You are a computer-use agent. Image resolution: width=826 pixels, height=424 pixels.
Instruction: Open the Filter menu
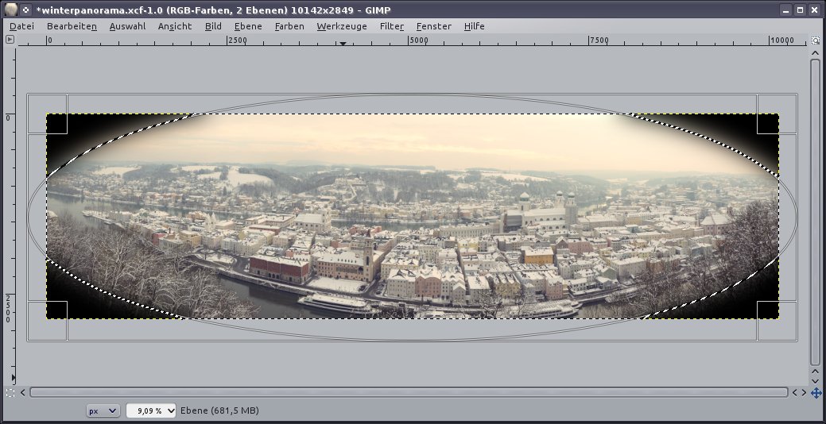pos(391,26)
